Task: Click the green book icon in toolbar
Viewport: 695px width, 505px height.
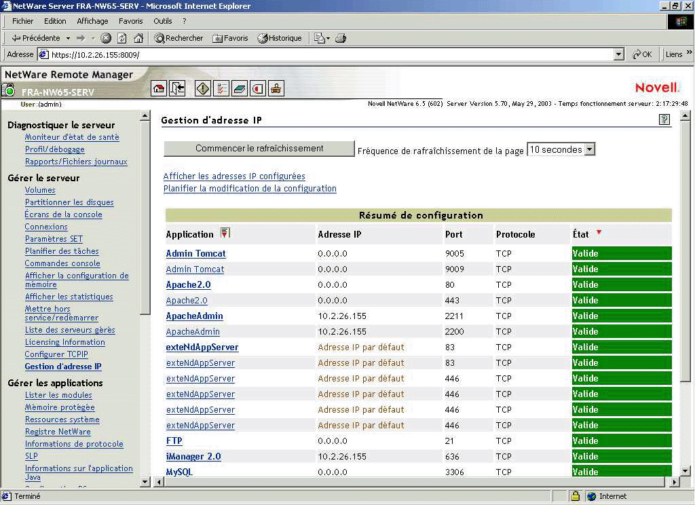Action: click(240, 88)
